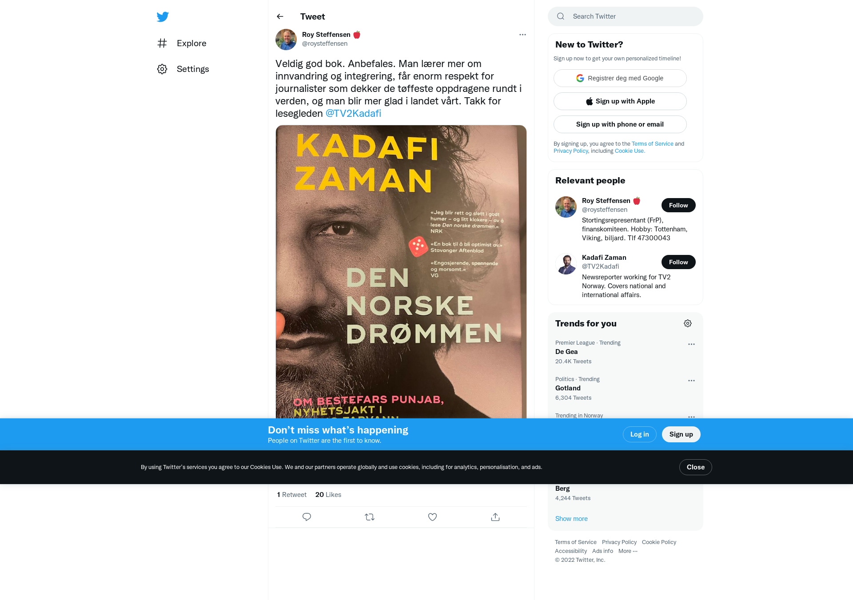853x600 pixels.
Task: Open Explore from the sidebar
Action: 182,43
